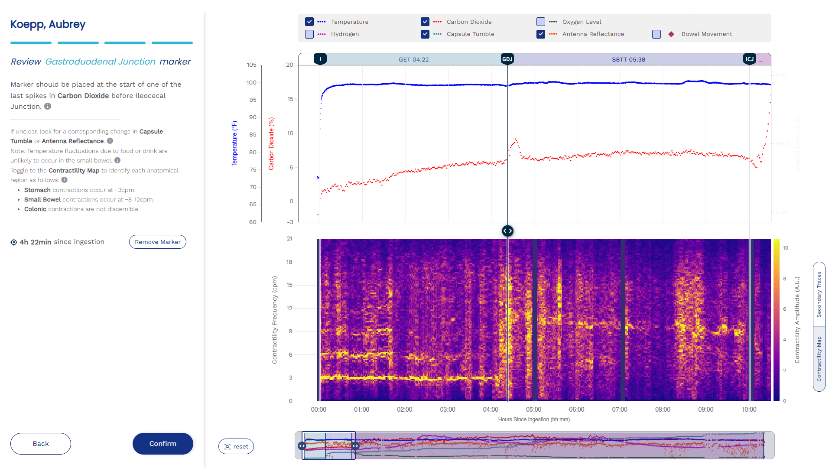The width and height of the screenshot is (832, 468).
Task: Enable the Oxygen Level checkbox
Action: (x=541, y=22)
